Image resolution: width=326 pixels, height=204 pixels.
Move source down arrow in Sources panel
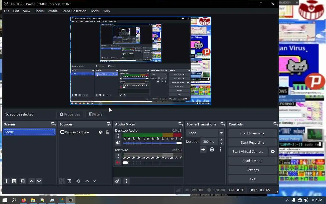(94, 181)
